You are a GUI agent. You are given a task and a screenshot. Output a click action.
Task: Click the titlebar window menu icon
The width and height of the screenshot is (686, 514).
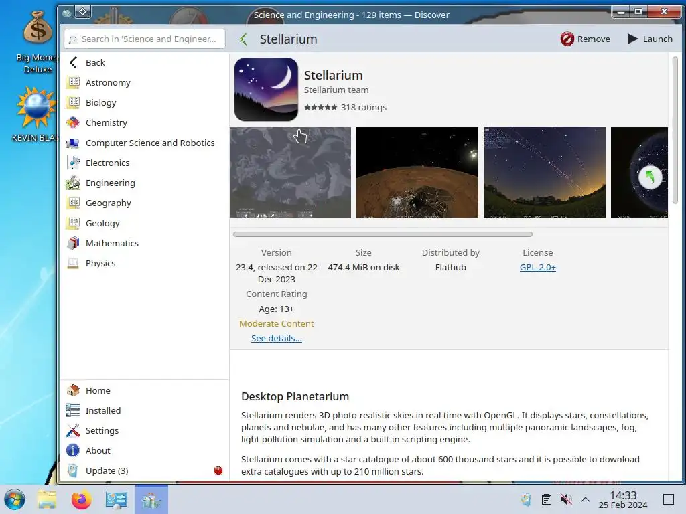(x=66, y=13)
